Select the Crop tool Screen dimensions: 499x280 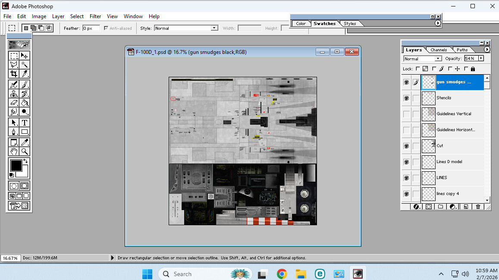pyautogui.click(x=14, y=73)
